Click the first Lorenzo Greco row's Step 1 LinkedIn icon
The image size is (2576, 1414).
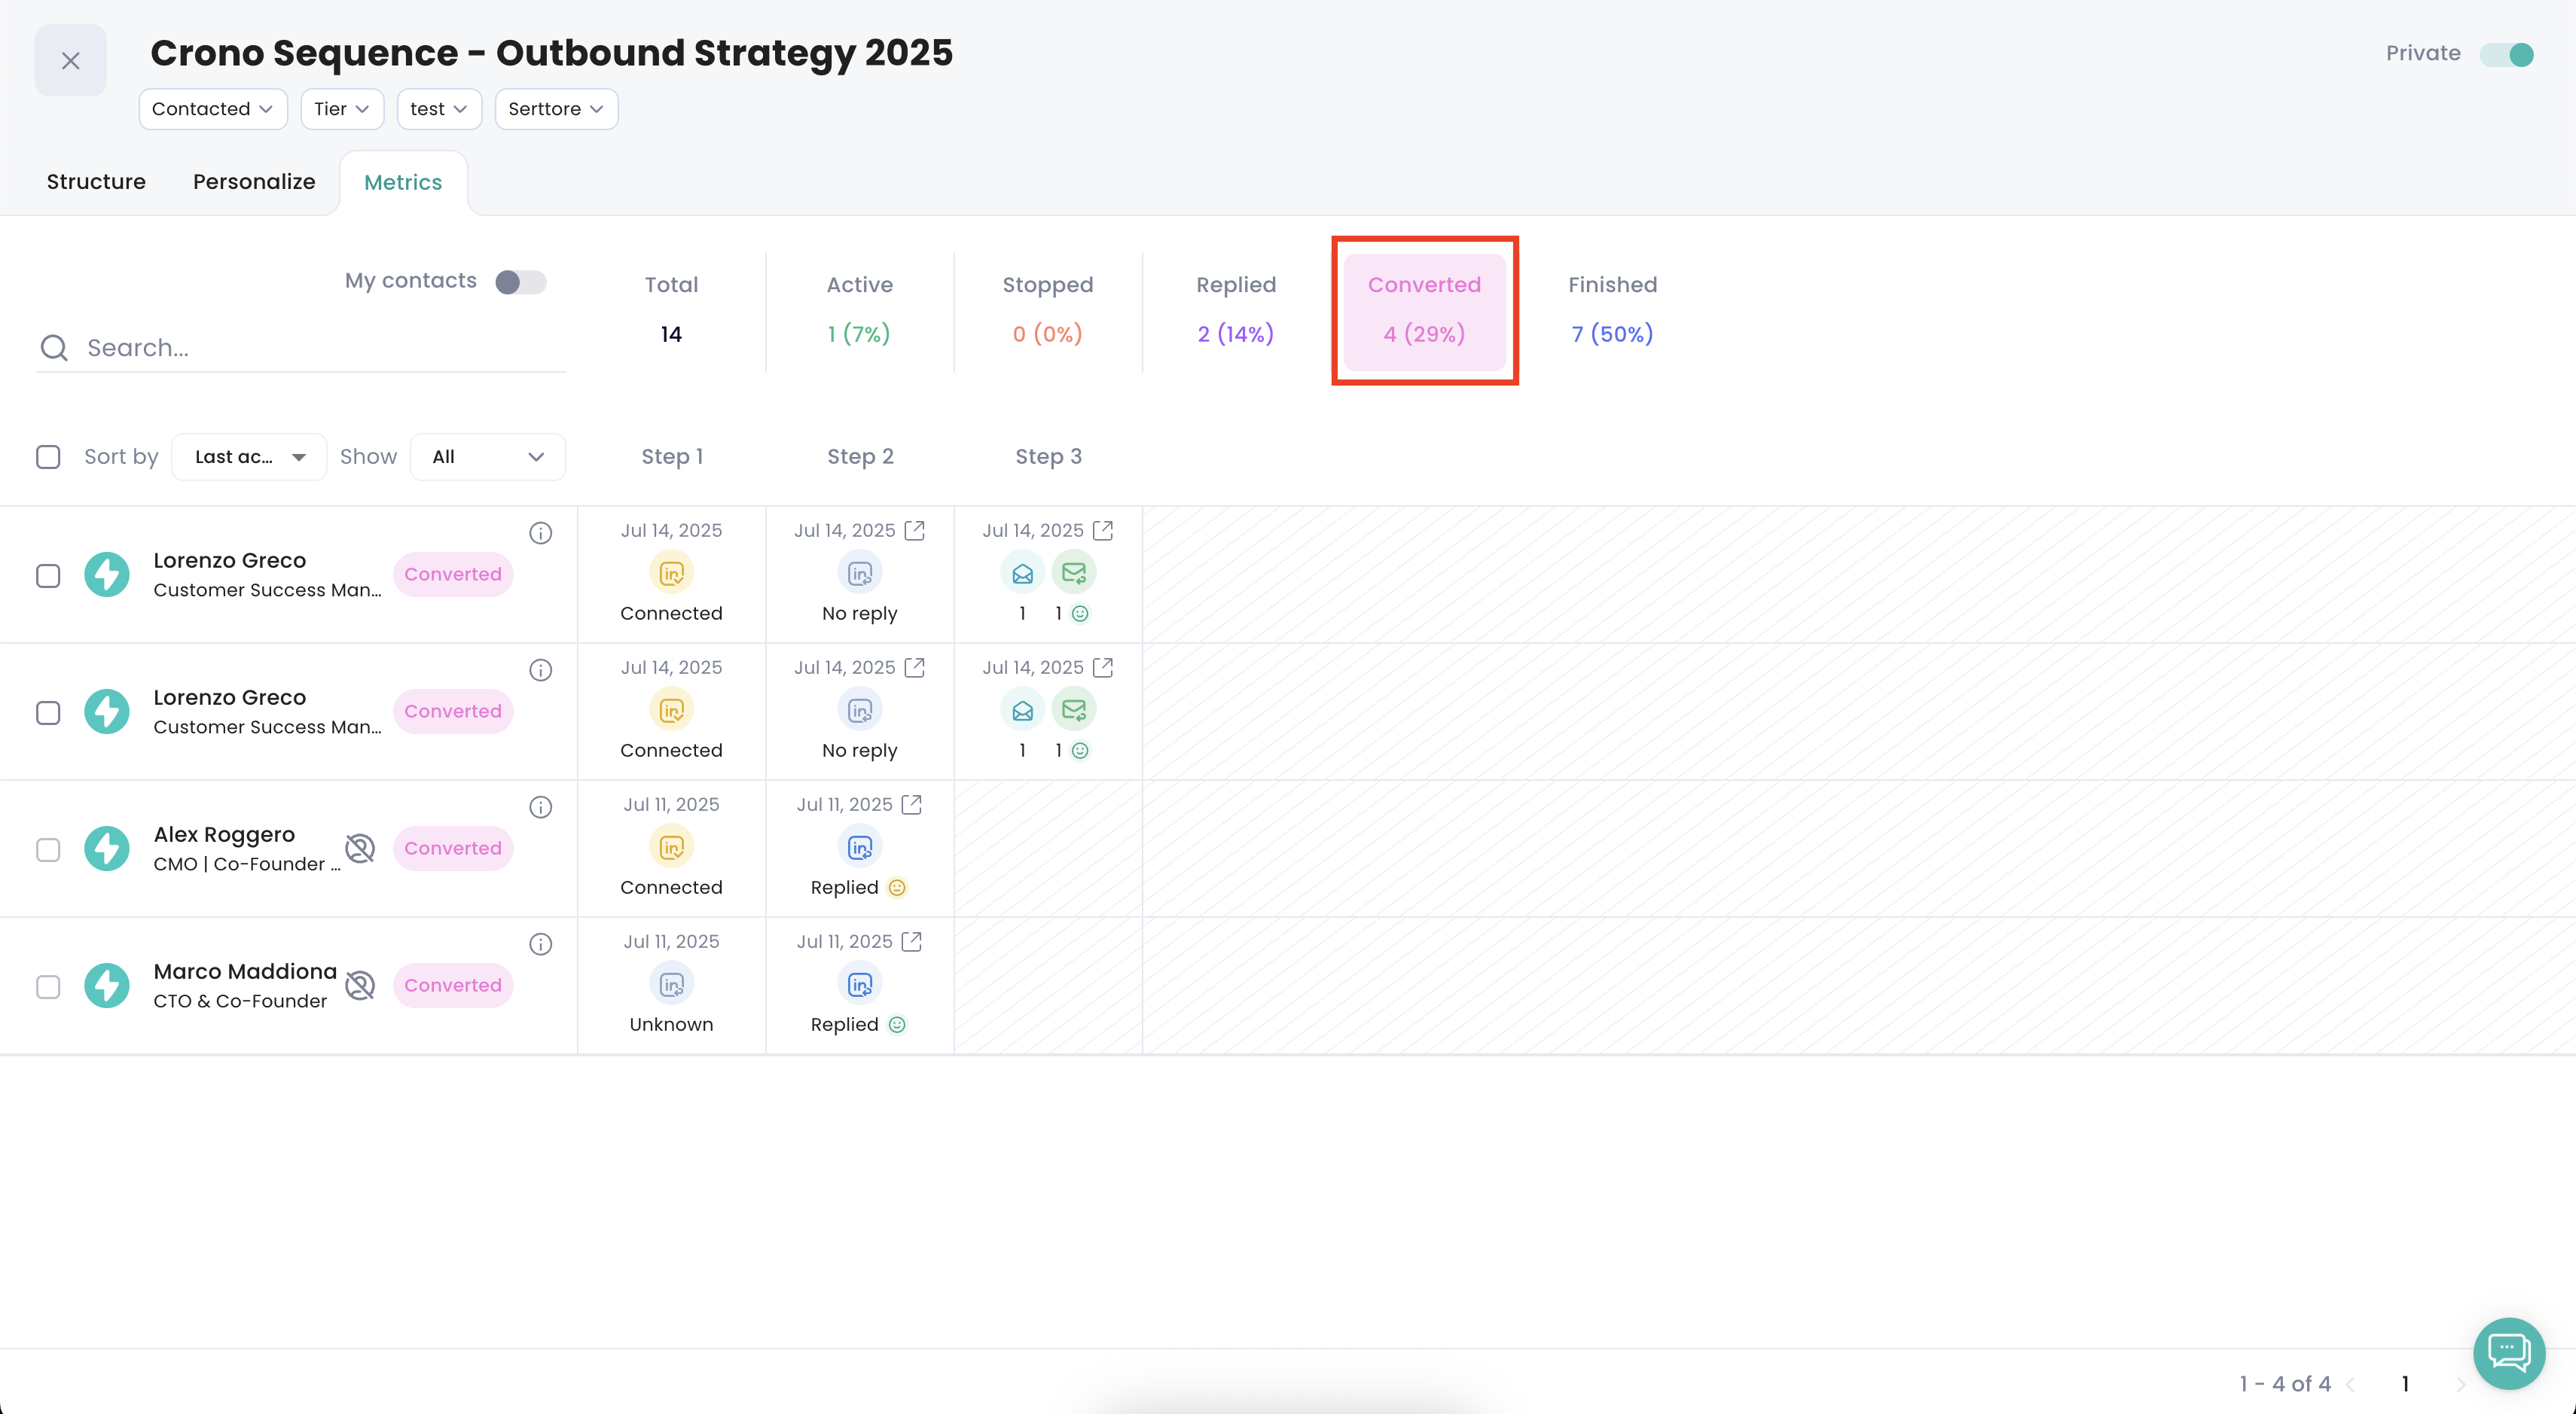[x=671, y=574]
